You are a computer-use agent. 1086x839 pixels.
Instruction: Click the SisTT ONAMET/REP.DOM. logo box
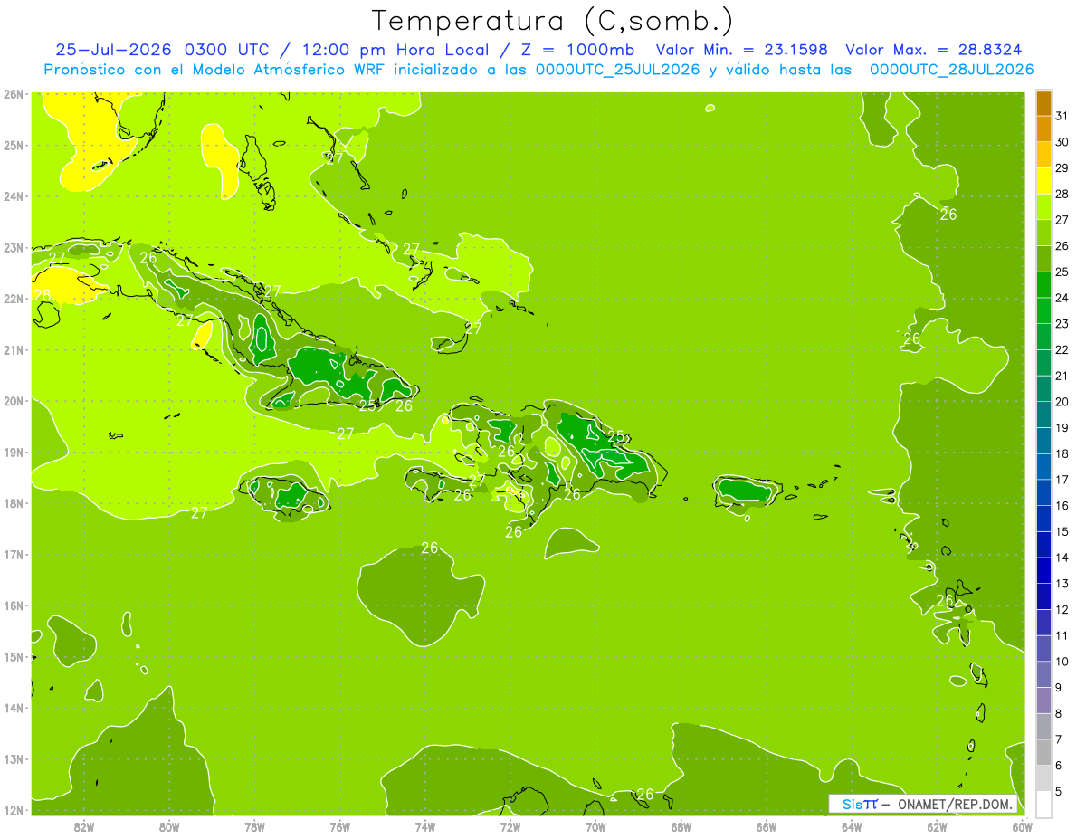click(922, 804)
